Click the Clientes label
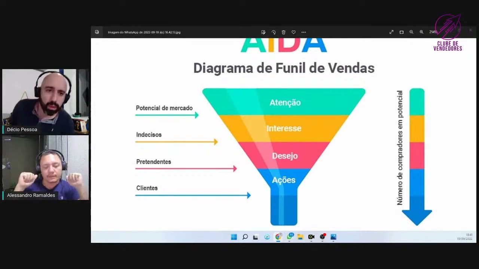The image size is (479, 269). point(147,188)
